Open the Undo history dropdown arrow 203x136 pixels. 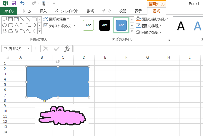point(27,3)
